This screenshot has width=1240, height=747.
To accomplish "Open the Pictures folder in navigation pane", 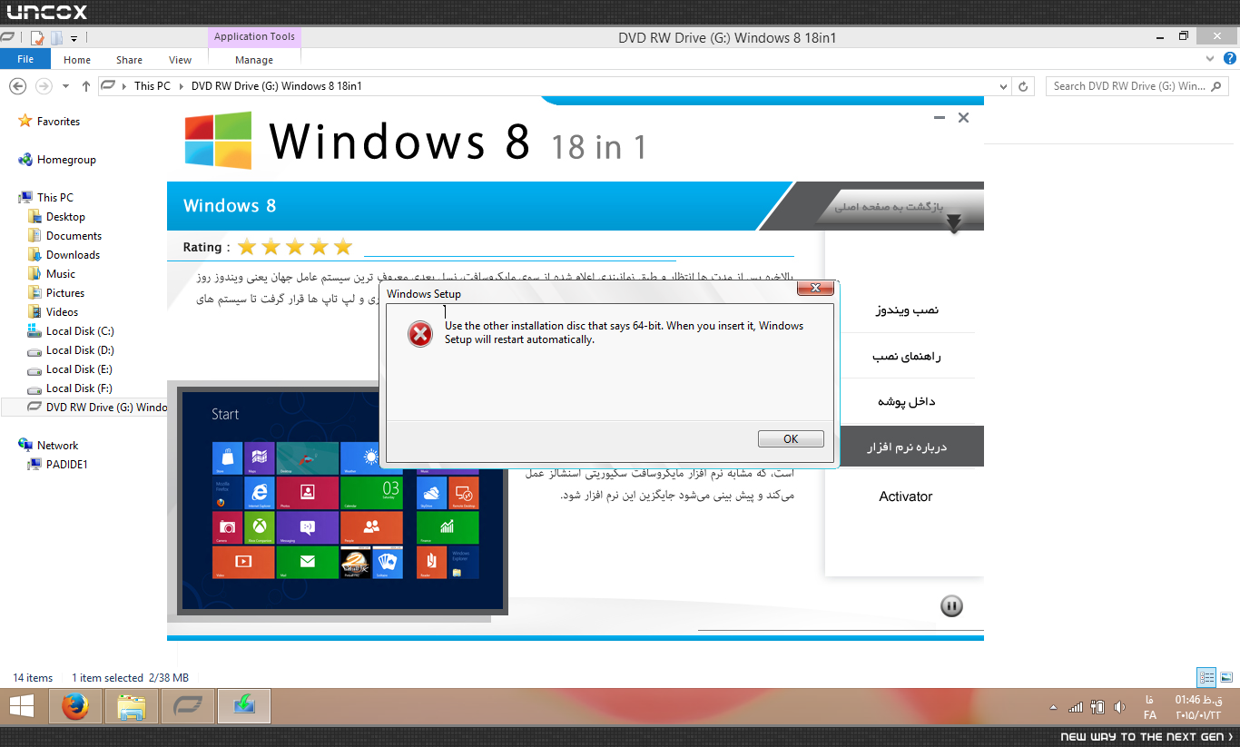I will tap(65, 293).
